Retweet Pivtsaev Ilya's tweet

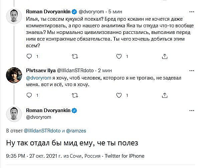(x=75, y=95)
